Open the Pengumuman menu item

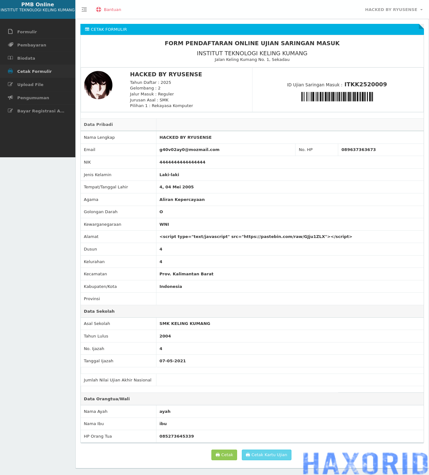point(38,98)
